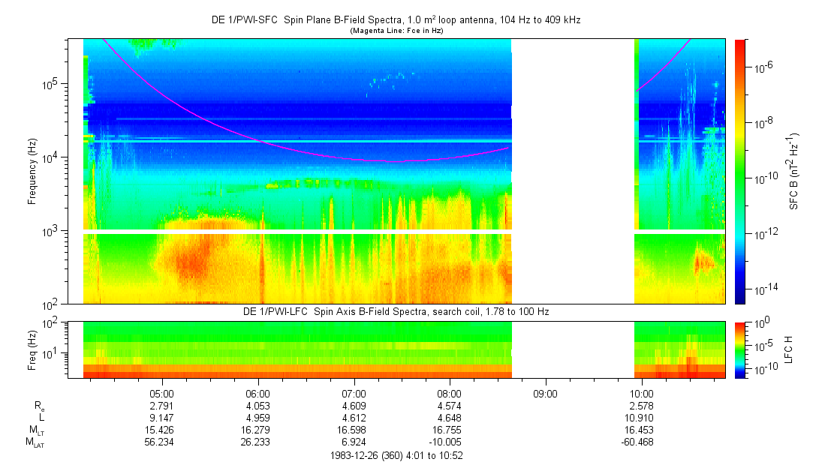Click the Re value 4.609
The width and height of the screenshot is (813, 465).
coord(354,405)
